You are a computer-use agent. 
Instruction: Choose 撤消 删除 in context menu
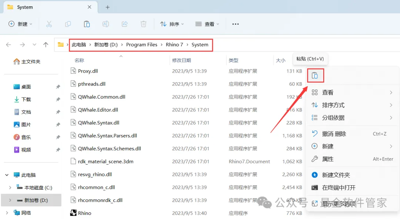352,134
